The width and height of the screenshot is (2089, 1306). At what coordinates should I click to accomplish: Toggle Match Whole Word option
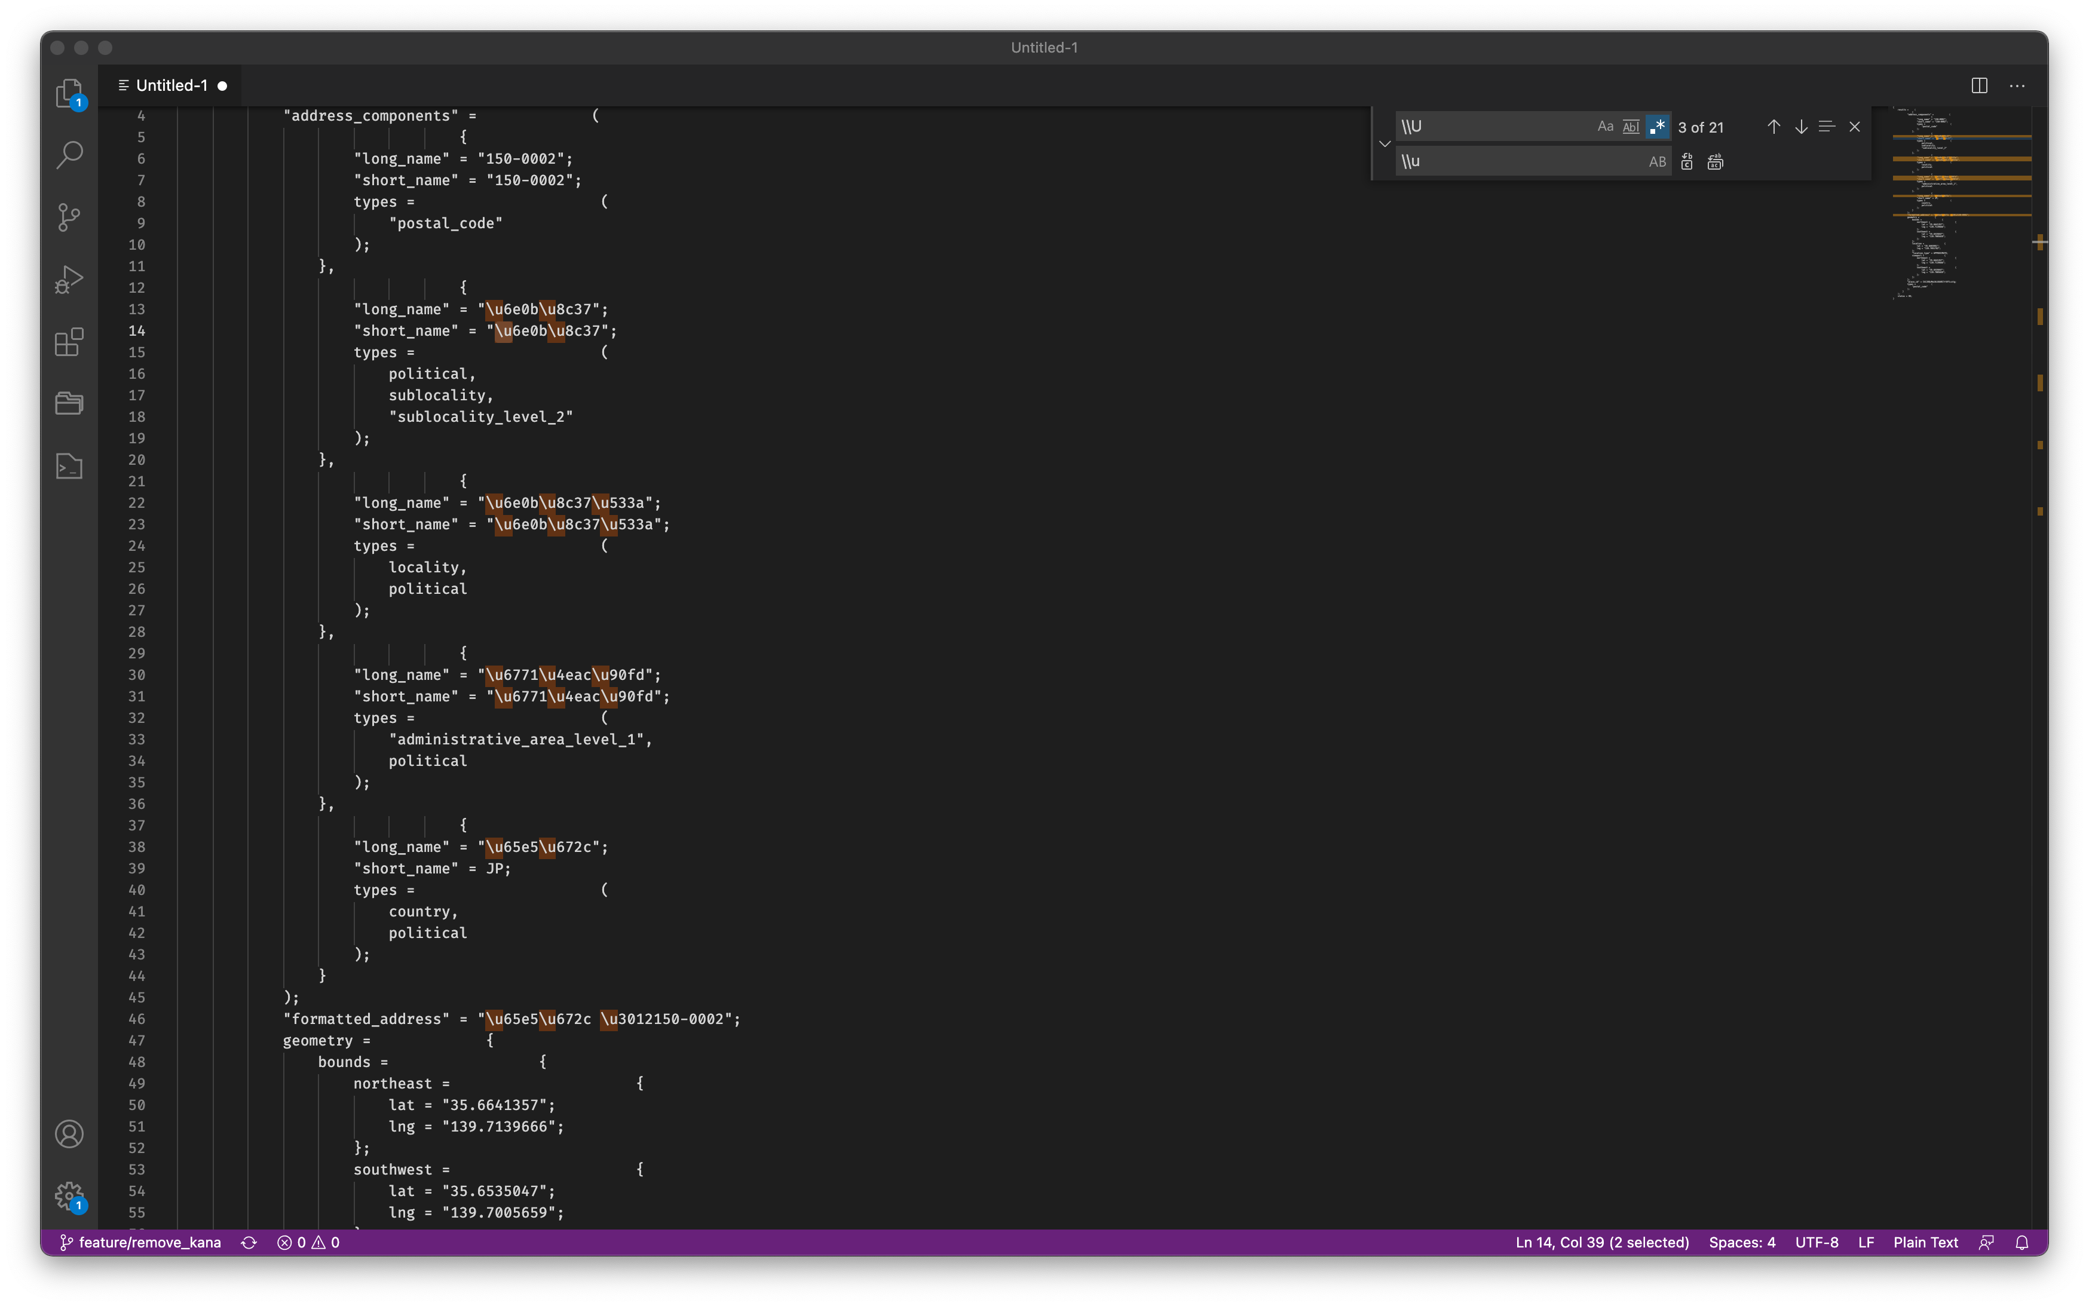1630,127
